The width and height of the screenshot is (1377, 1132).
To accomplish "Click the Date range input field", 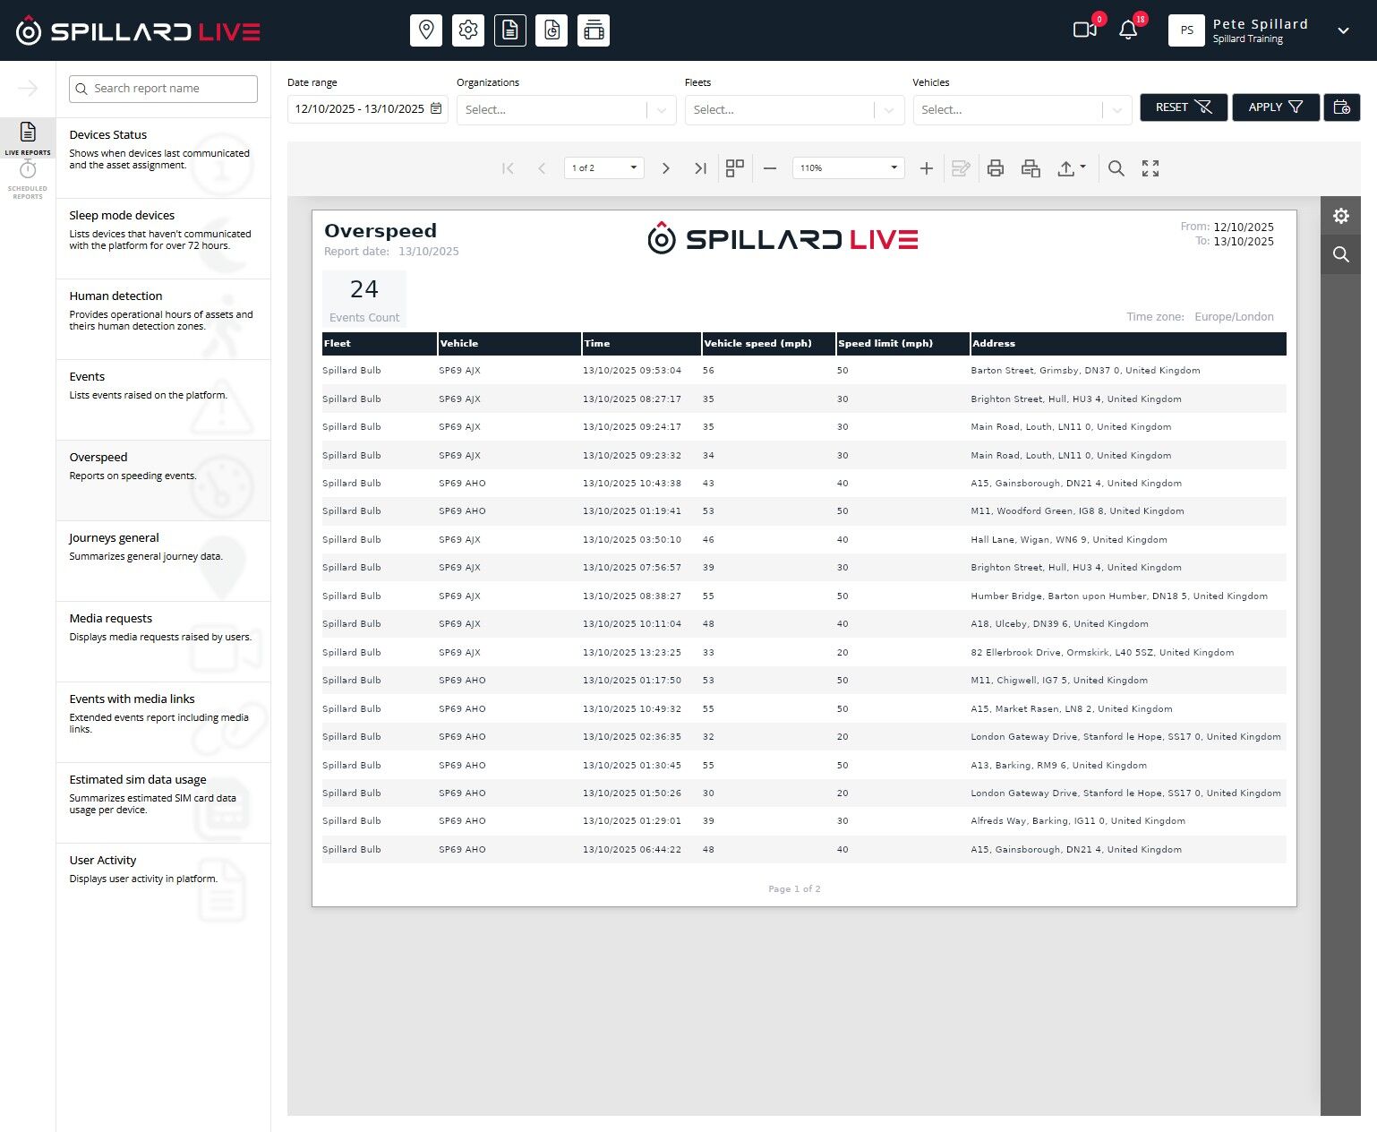I will (367, 109).
